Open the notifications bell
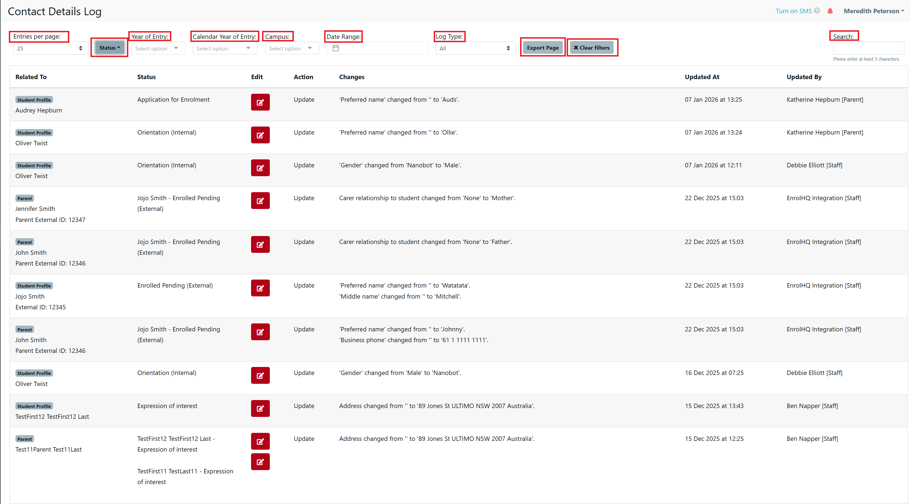 pos(830,11)
